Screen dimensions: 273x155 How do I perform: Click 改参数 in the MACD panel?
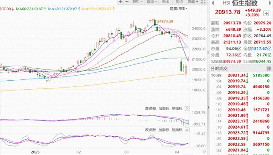[151, 108]
